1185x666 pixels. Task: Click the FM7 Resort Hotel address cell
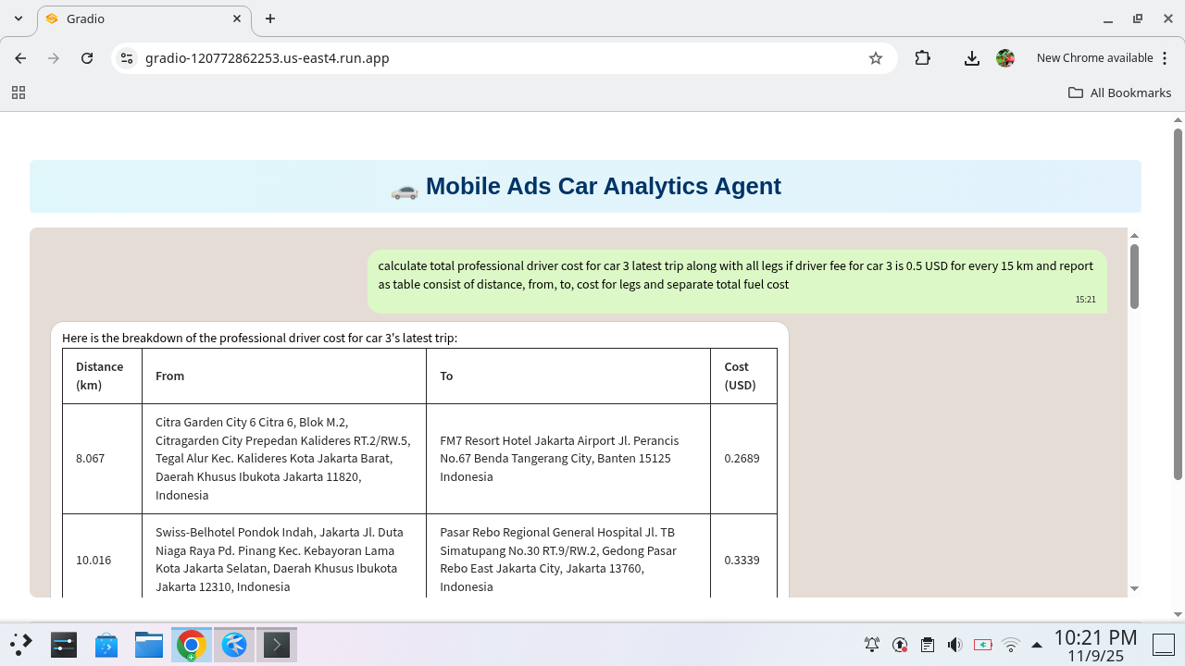tap(568, 459)
